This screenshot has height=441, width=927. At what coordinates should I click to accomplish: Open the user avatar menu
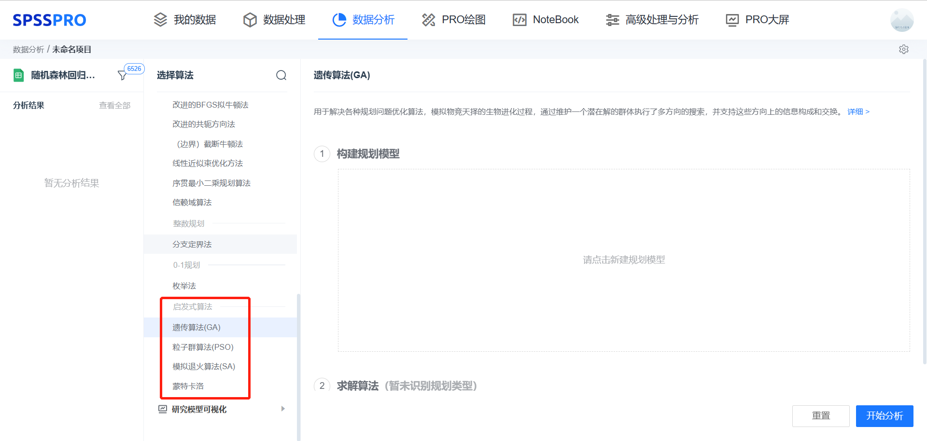pos(902,20)
